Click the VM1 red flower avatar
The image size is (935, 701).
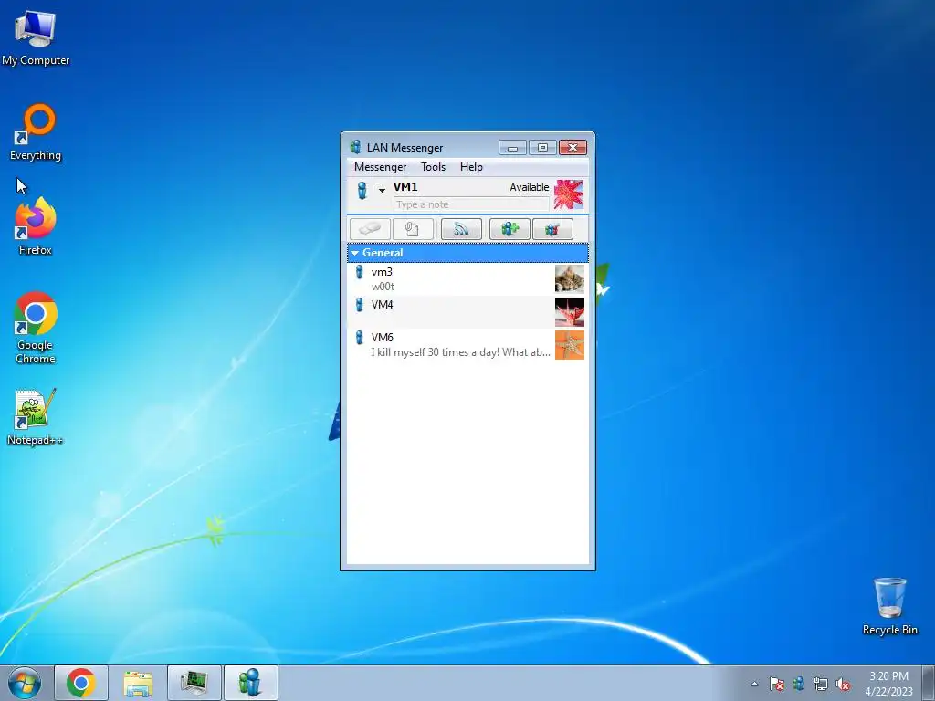[569, 194]
